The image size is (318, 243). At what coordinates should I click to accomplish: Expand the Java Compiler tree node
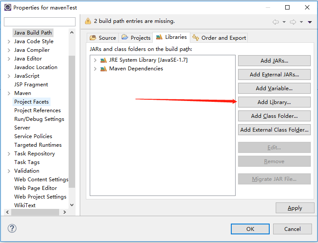tap(9, 50)
